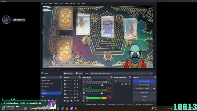
Task: Open the File menu
Action: pos(42,3)
